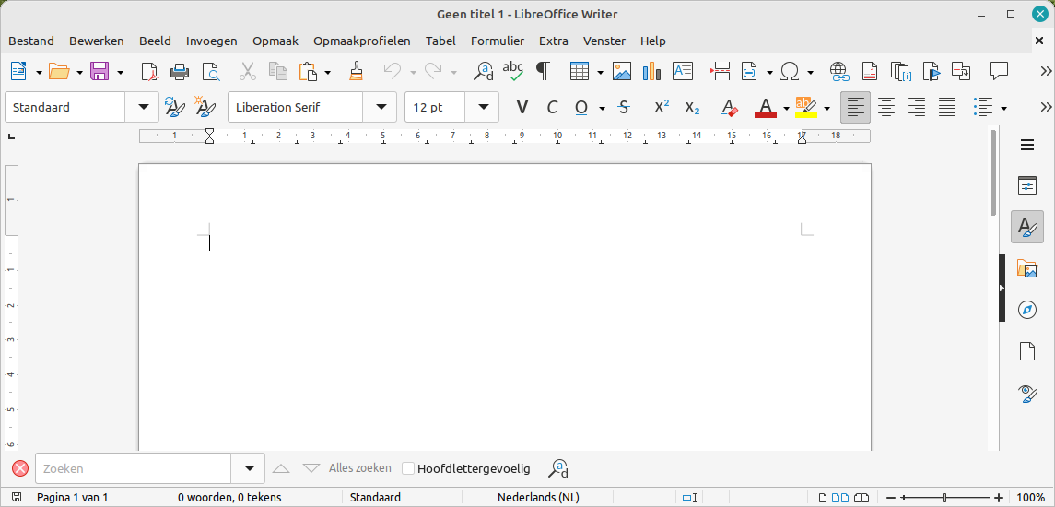Justify text alignment
1055x507 pixels.
tap(947, 107)
